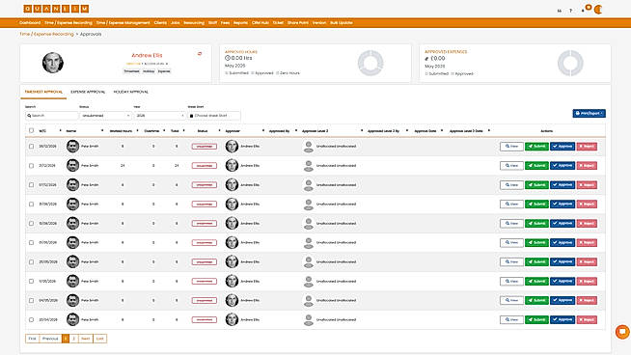Click Andrew Ellis approver avatar in top row

coord(232,146)
